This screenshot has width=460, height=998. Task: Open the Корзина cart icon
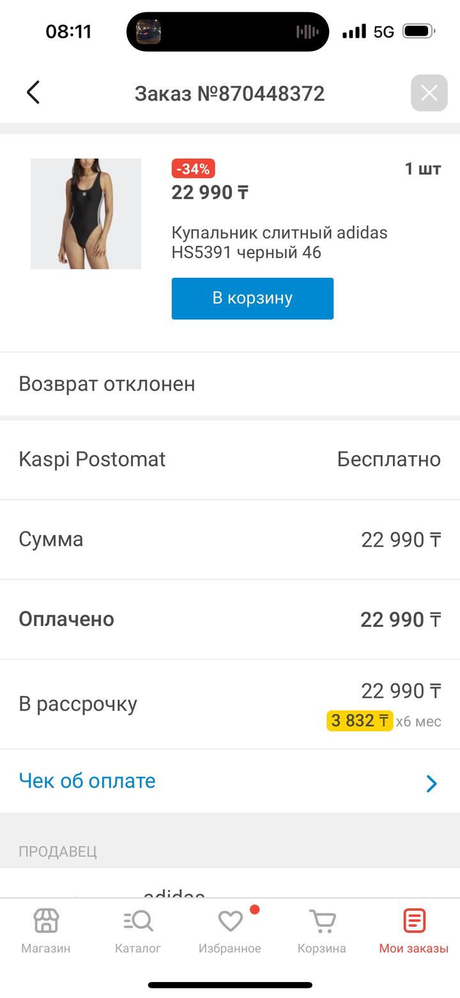pos(322,922)
